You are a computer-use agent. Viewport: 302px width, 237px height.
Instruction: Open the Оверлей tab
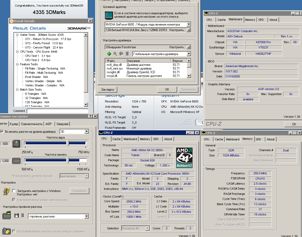coord(62,124)
